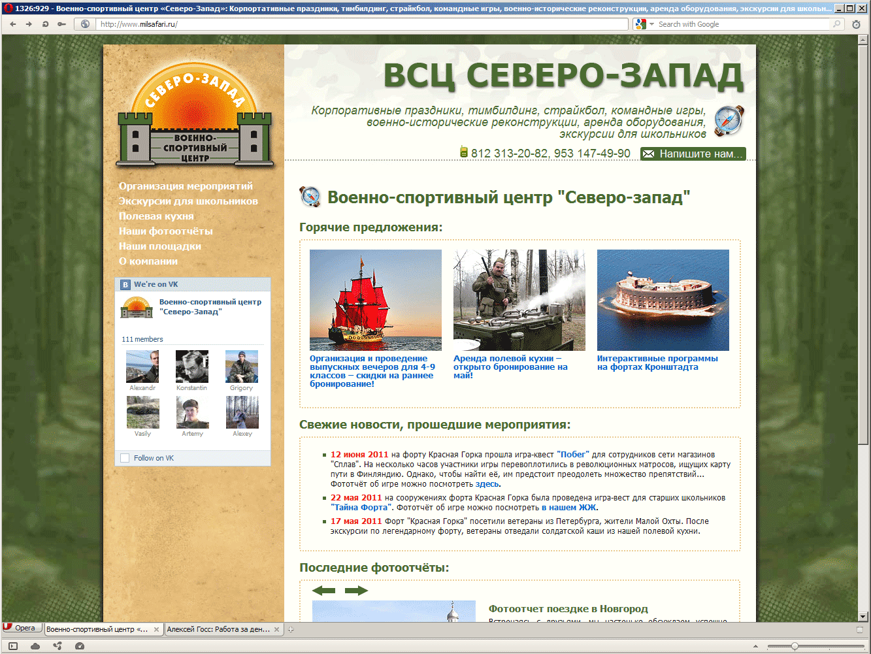Open Наши фотоотчёты menu item

(x=165, y=231)
